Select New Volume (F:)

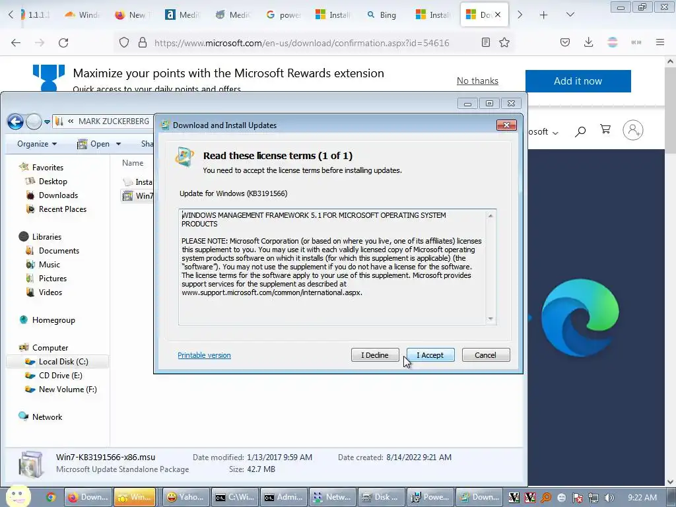tap(68, 389)
